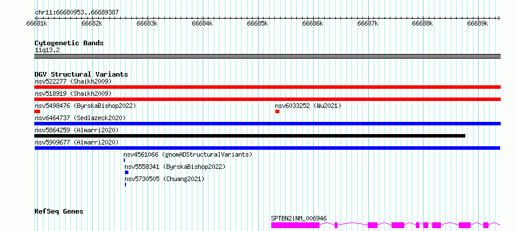Click the chr11:66680953..66689387 coordinate label

pos(77,13)
